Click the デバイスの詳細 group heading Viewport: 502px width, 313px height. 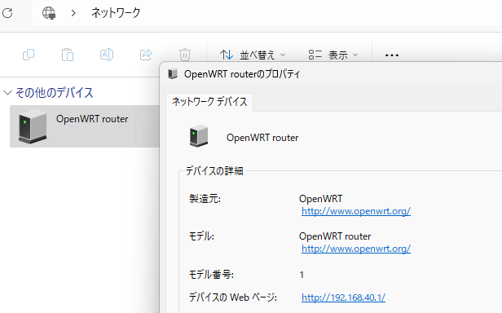pyautogui.click(x=214, y=171)
